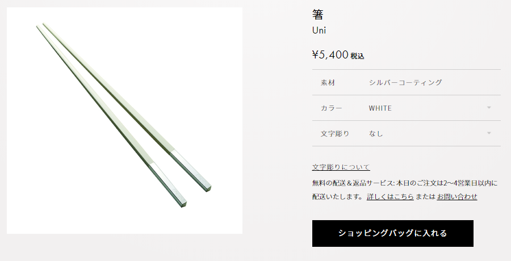Click the 箸 product title
This screenshot has width=511, height=261.
pyautogui.click(x=318, y=15)
